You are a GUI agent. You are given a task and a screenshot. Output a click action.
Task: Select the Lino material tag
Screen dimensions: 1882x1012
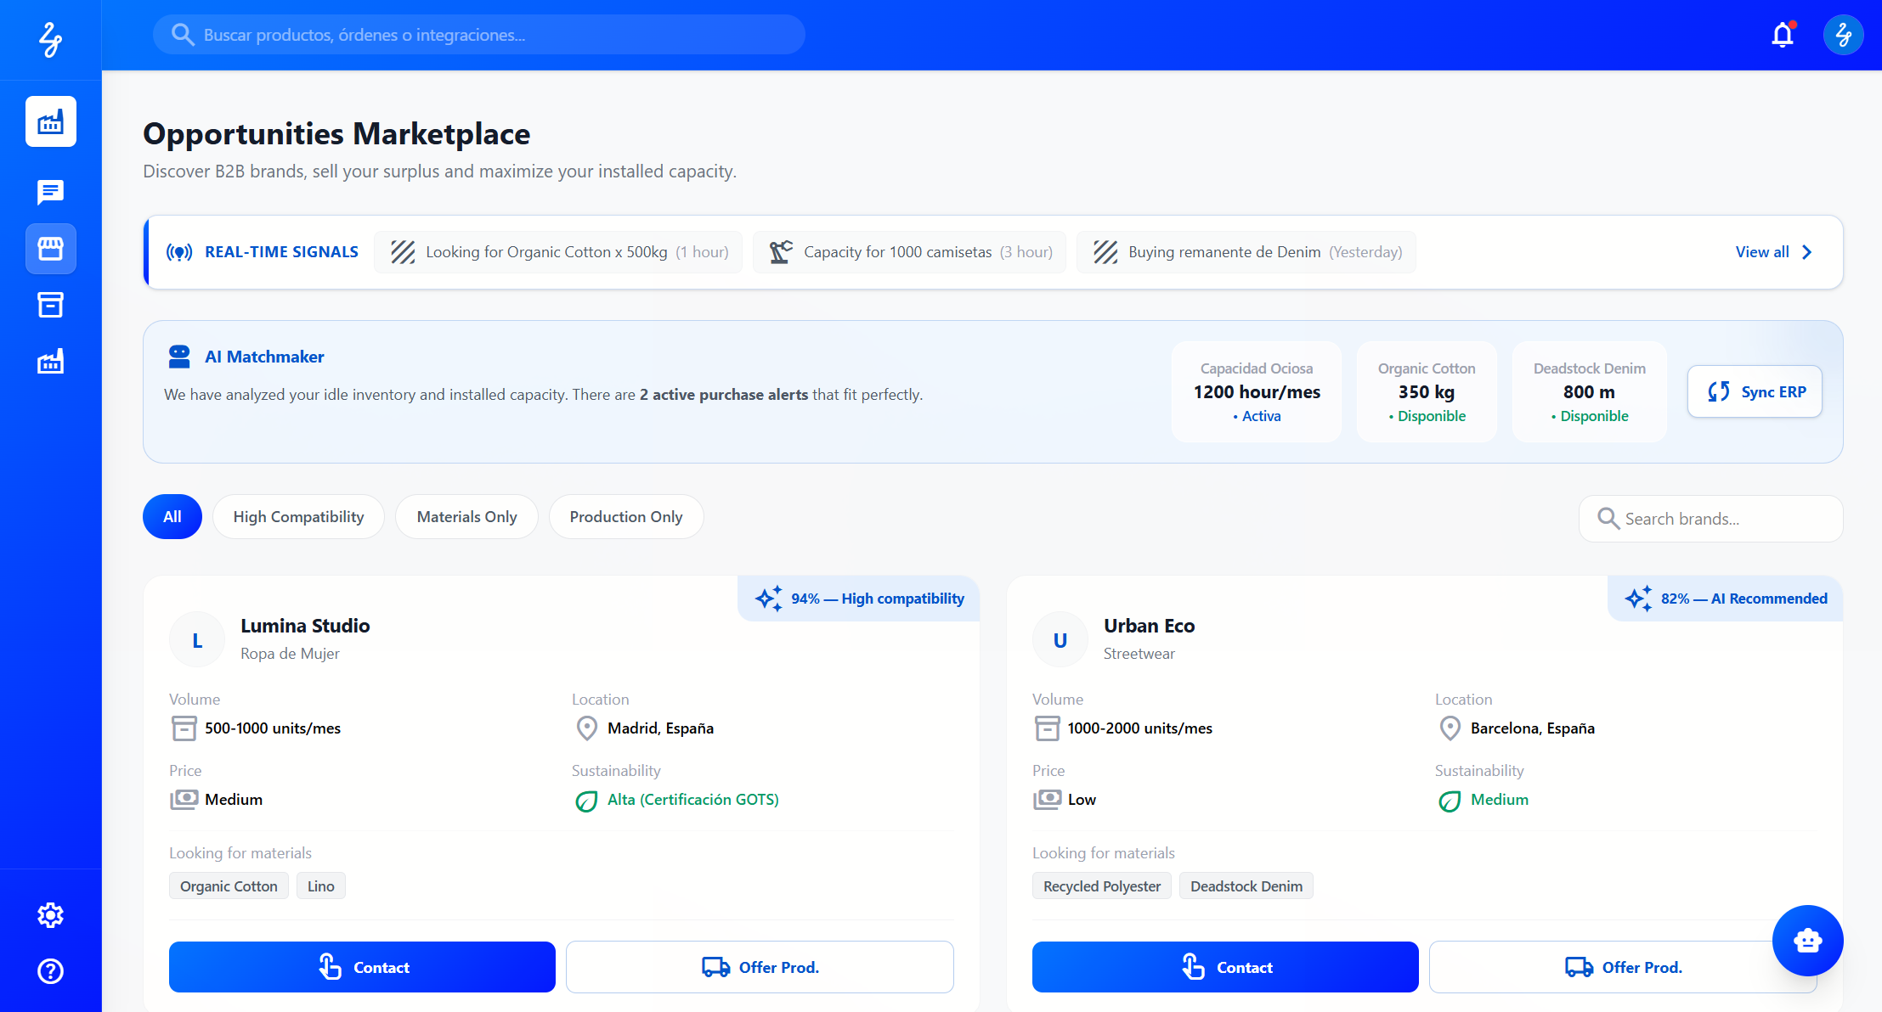(320, 885)
